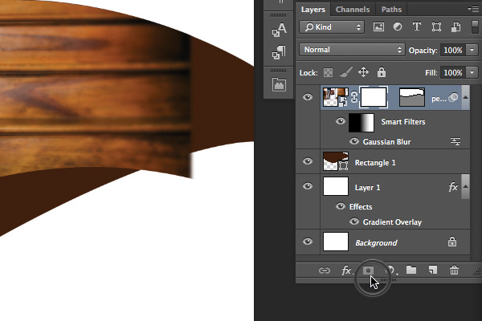Click the Effects label under Layer 1
The height and width of the screenshot is (321, 482).
pyautogui.click(x=361, y=206)
